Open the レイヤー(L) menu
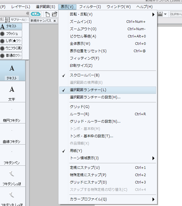The height and width of the screenshot is (206, 182). click(21, 7)
